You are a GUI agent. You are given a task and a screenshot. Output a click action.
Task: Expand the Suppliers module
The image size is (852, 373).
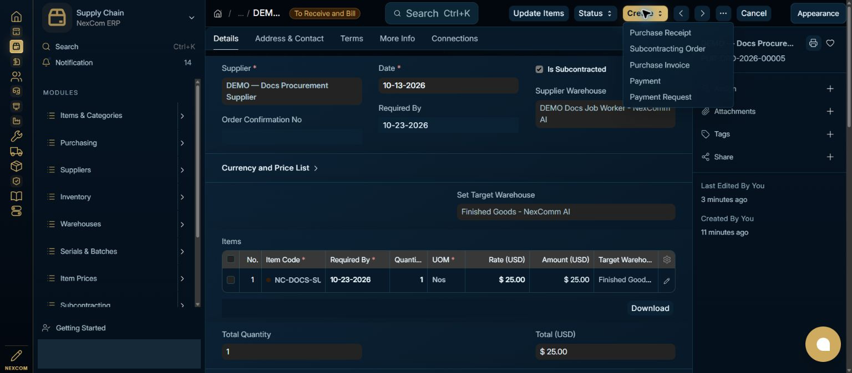182,170
